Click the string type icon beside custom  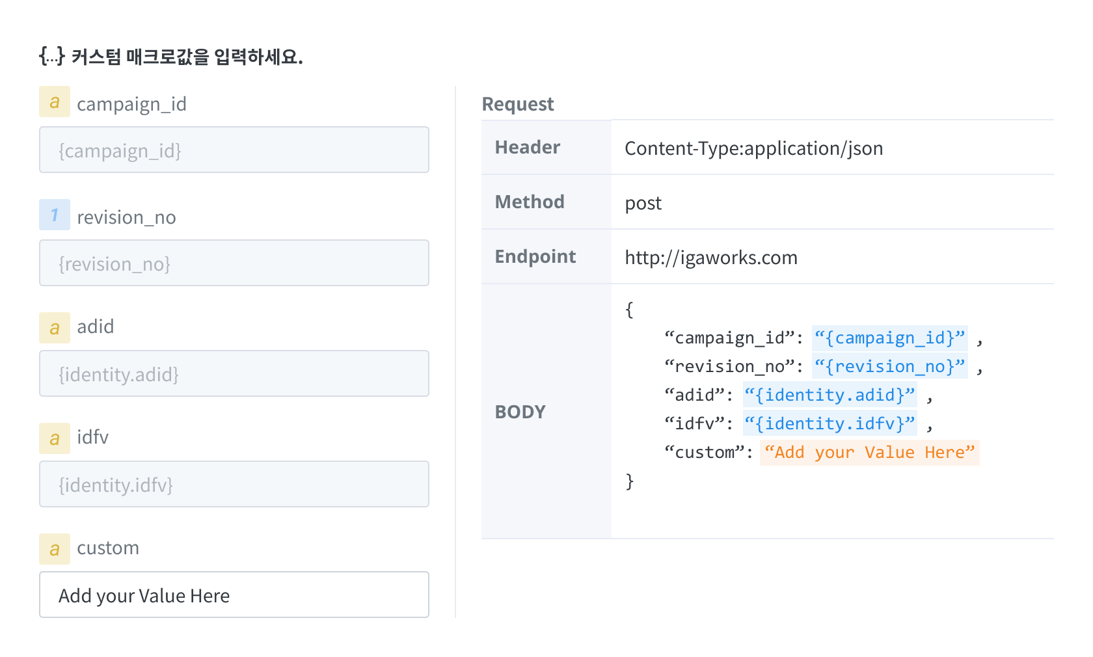(x=55, y=548)
